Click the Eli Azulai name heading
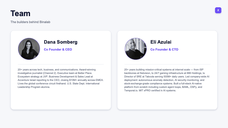Screen dimensions: 228x128 tap(161, 42)
